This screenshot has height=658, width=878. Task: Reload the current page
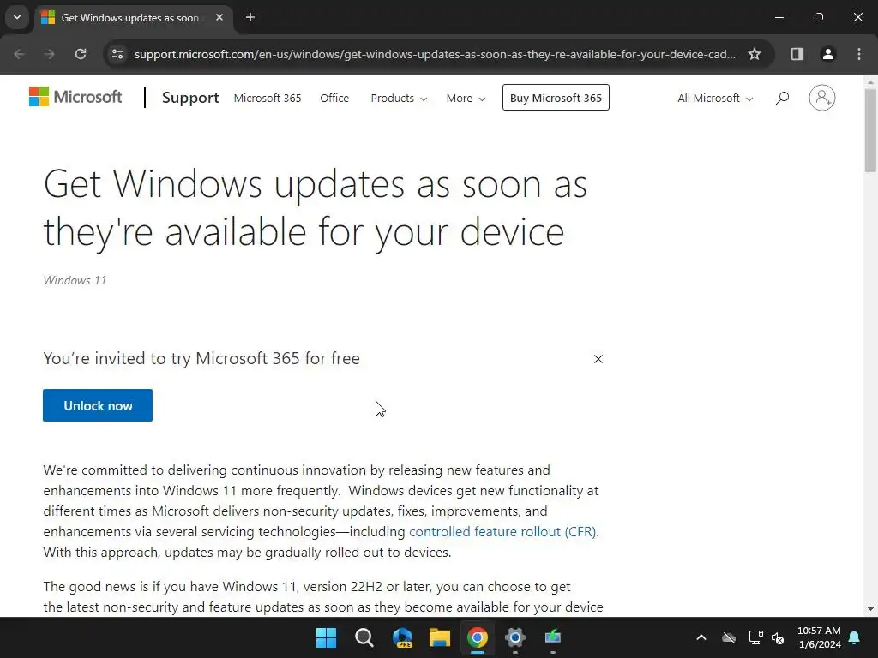pos(81,54)
